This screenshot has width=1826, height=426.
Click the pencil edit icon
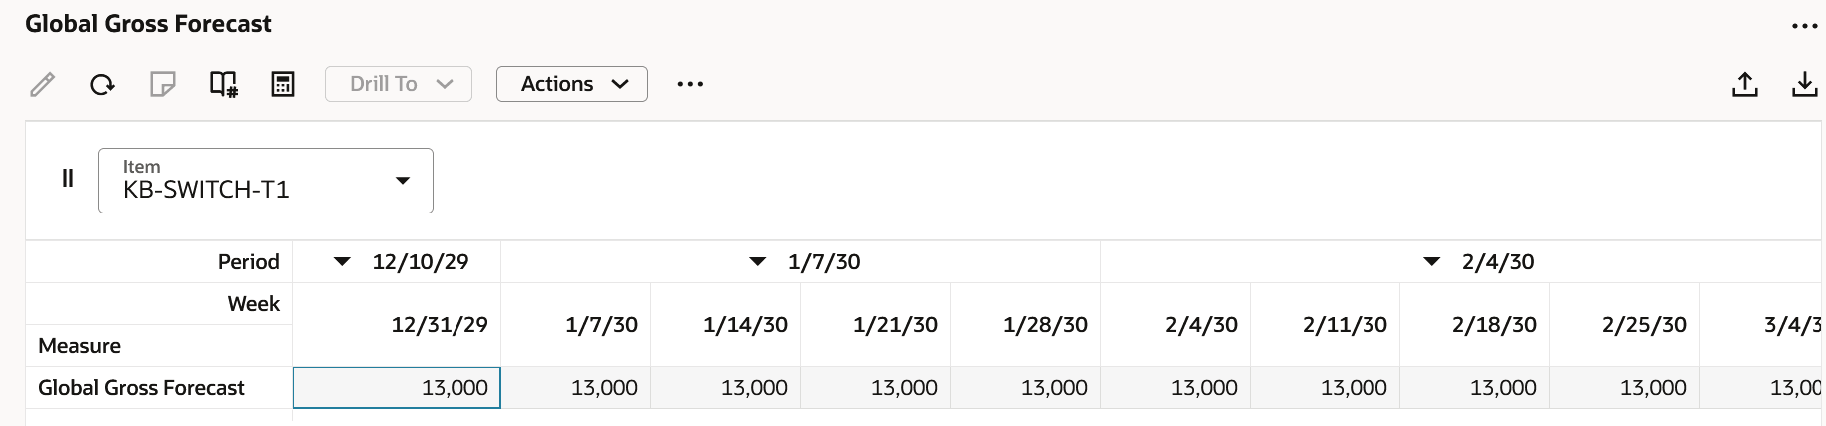coord(42,84)
